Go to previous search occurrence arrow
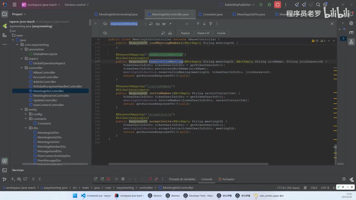This screenshot has width=356, height=200. click(x=198, y=24)
